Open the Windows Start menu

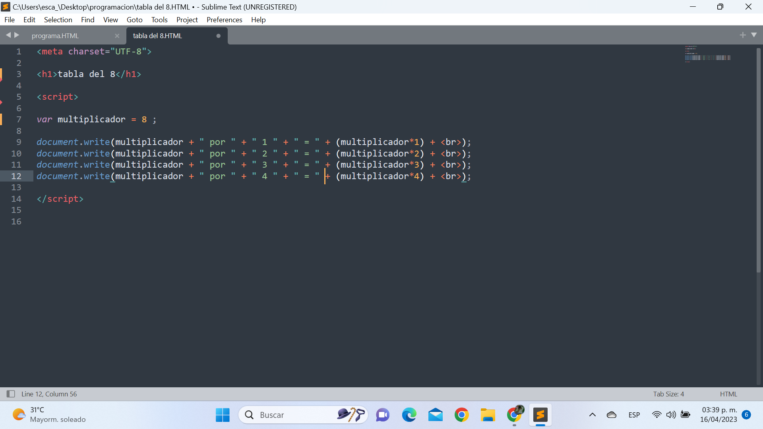(x=223, y=415)
